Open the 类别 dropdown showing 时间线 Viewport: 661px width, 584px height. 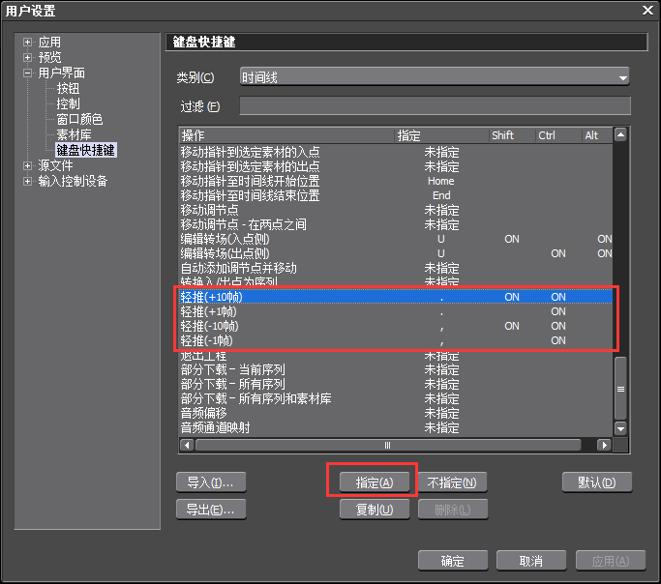[435, 77]
